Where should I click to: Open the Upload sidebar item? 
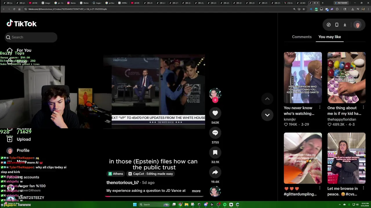point(19,139)
